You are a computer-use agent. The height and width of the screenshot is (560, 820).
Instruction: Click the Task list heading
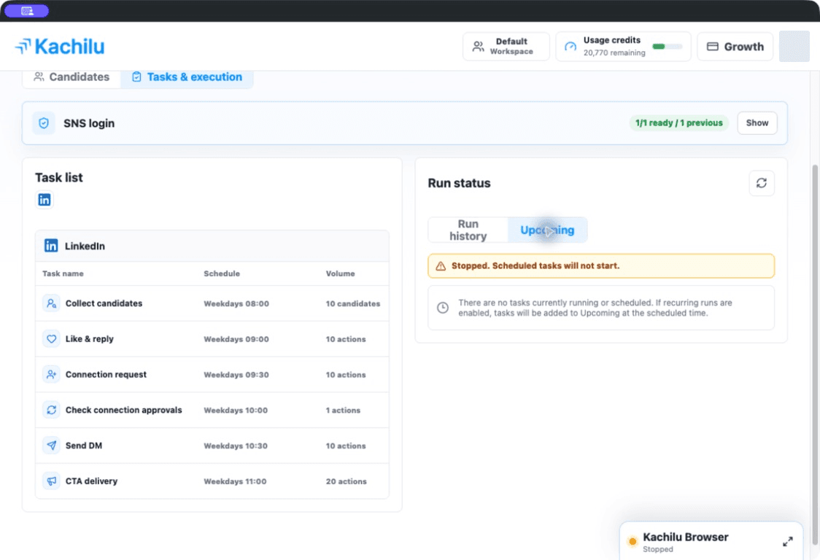(59, 178)
